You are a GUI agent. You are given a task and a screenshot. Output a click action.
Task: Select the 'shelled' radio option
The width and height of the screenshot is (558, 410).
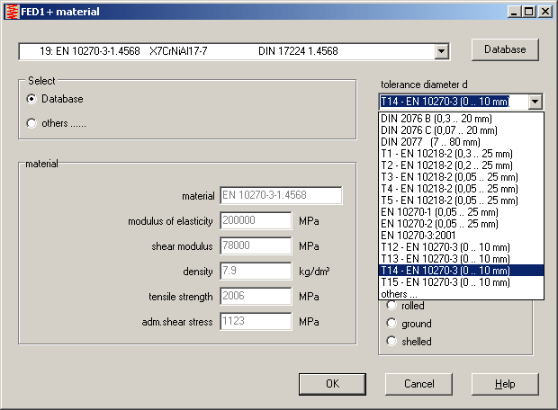(391, 342)
